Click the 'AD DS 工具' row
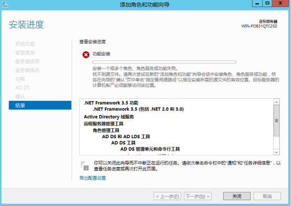The width and height of the screenshot is (291, 206). coord(123,142)
